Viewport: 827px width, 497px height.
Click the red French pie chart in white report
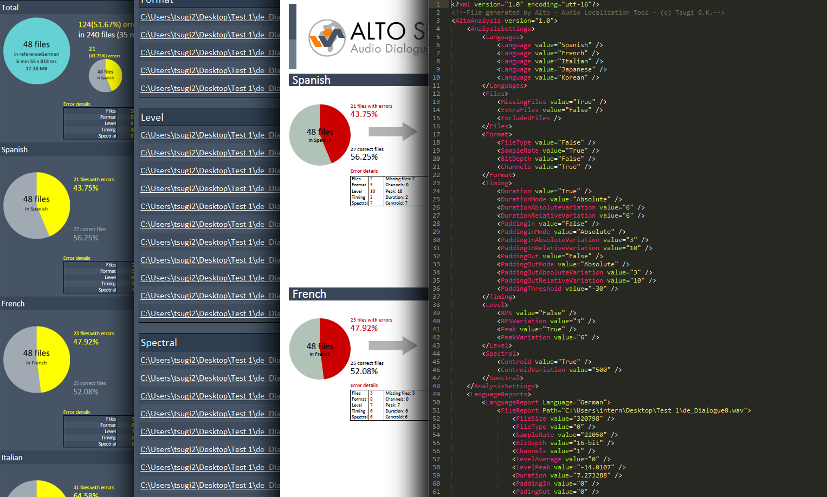(x=320, y=349)
